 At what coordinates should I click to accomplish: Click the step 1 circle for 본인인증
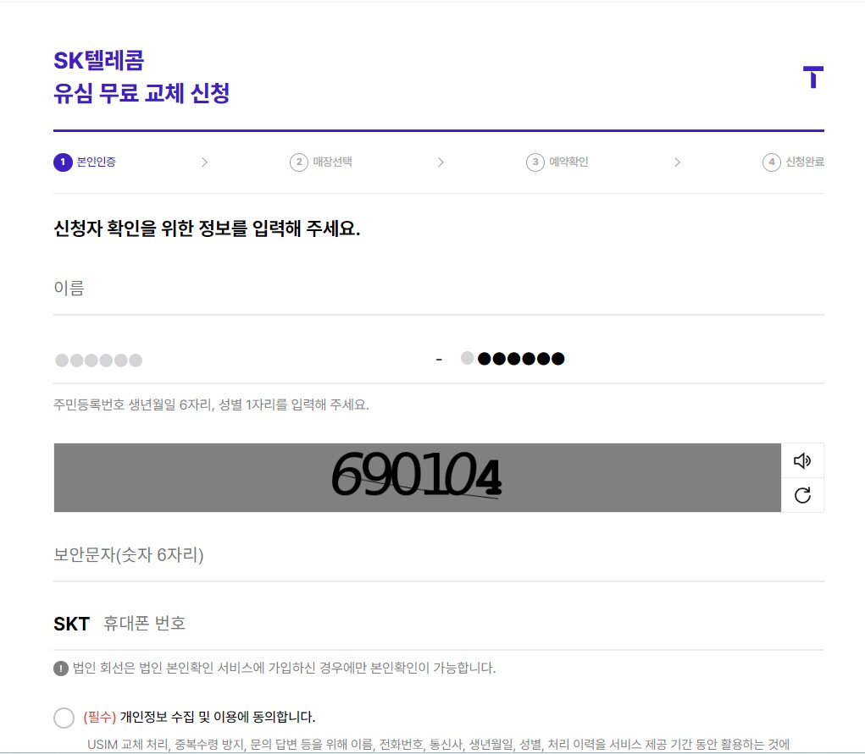tap(63, 162)
